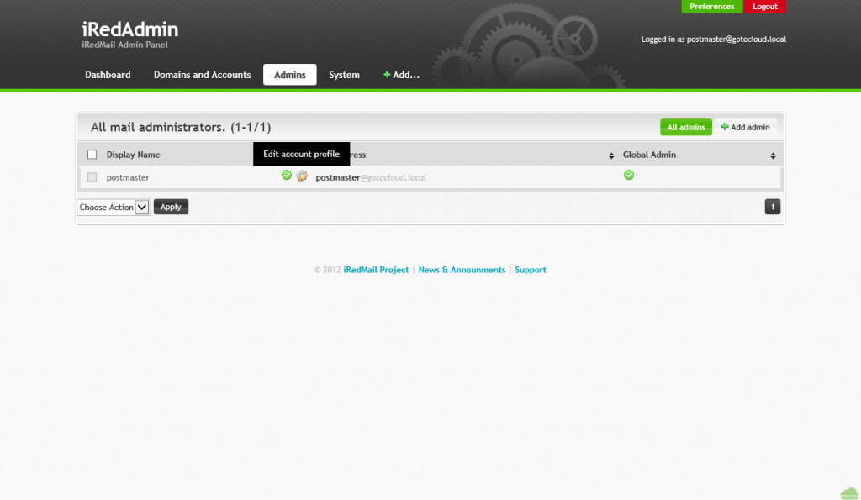Expand the Add... navigation menu
This screenshot has width=861, height=500.
[401, 75]
